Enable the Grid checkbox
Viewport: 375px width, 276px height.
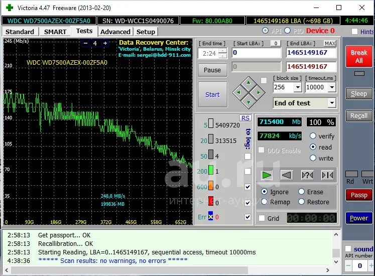pos(262,218)
